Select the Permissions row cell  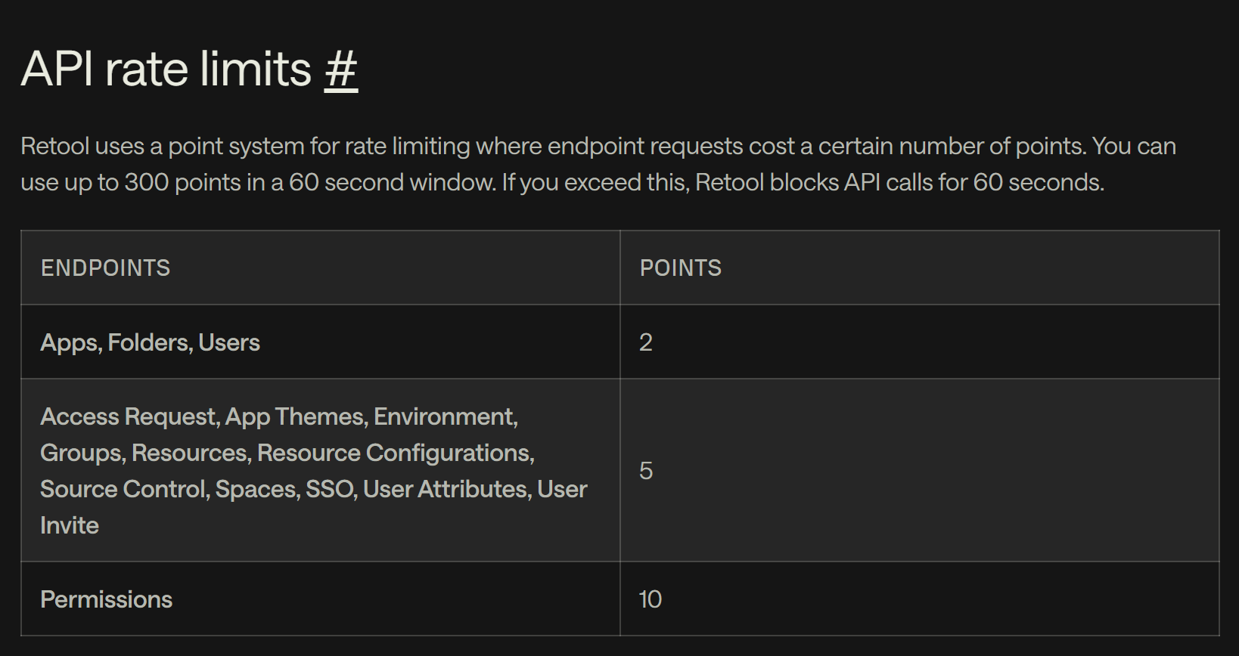point(106,599)
